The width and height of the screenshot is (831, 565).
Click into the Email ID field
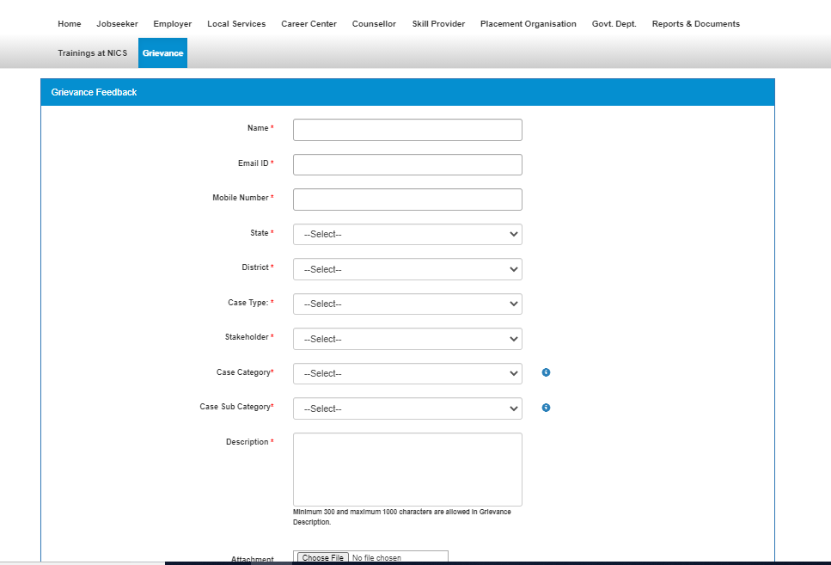(x=407, y=164)
